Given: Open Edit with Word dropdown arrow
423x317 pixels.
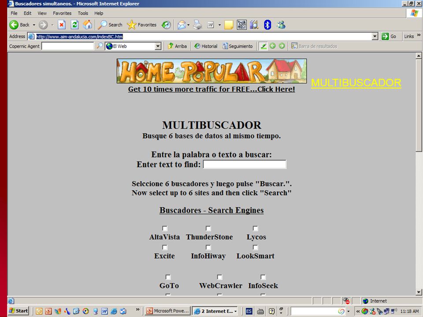Looking at the screenshot, I should click(x=219, y=25).
